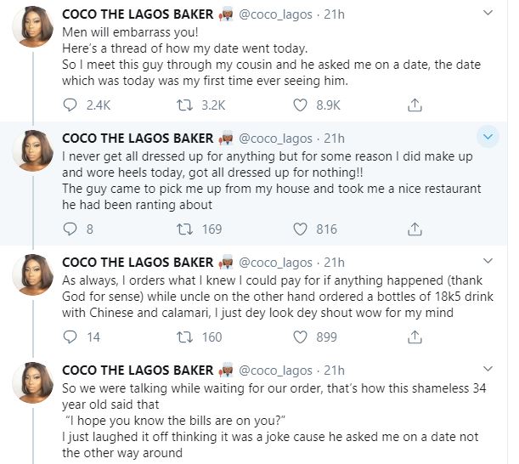Like the first tweet with 8.9K likes
This screenshot has width=519, height=464.
click(x=300, y=105)
